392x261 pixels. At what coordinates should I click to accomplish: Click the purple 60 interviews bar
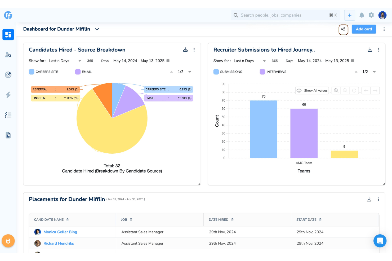coord(304,133)
